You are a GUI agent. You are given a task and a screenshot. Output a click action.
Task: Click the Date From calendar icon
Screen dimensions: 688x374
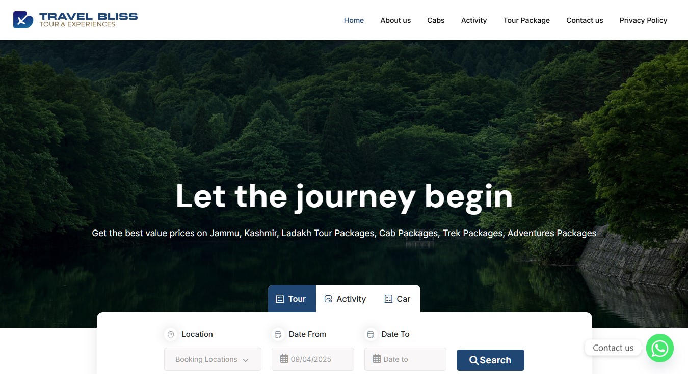[278, 334]
